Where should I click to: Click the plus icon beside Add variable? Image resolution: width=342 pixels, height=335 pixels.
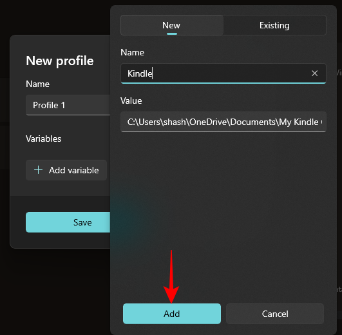39,170
